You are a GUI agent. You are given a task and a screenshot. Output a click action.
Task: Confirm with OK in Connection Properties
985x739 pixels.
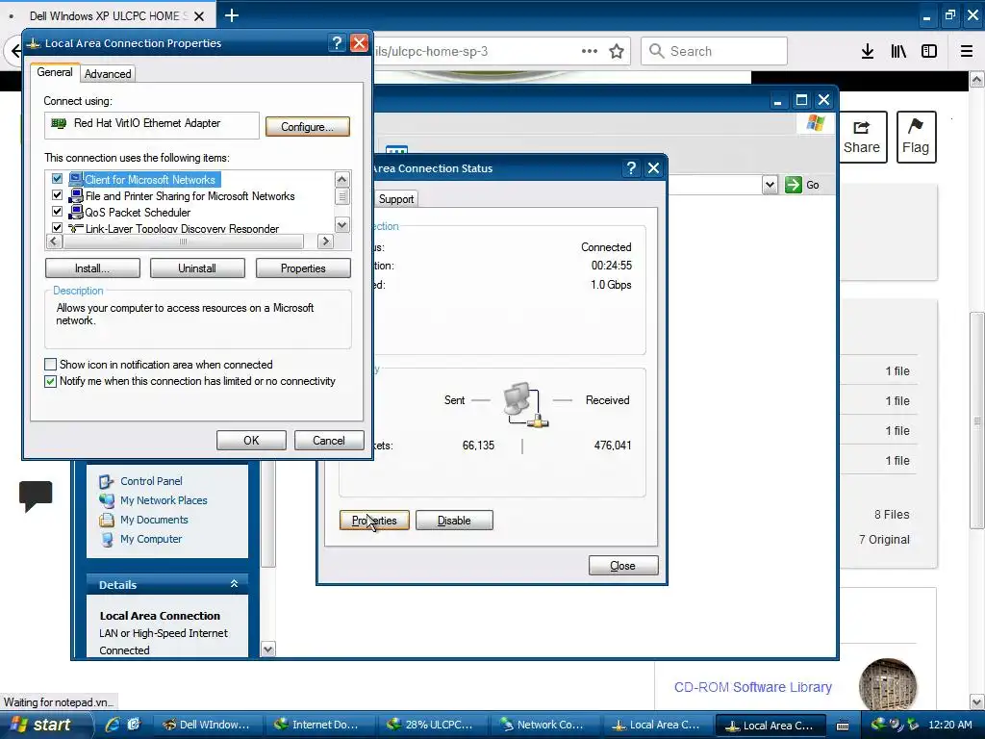click(x=251, y=441)
